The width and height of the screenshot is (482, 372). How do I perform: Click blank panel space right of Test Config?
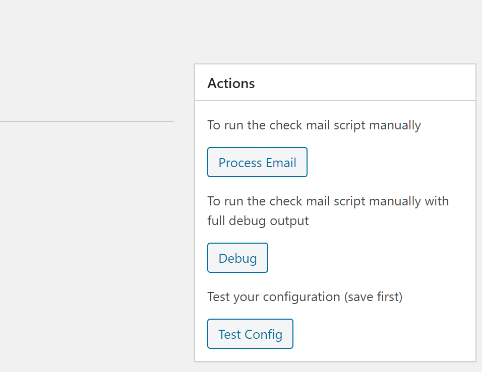click(383, 334)
